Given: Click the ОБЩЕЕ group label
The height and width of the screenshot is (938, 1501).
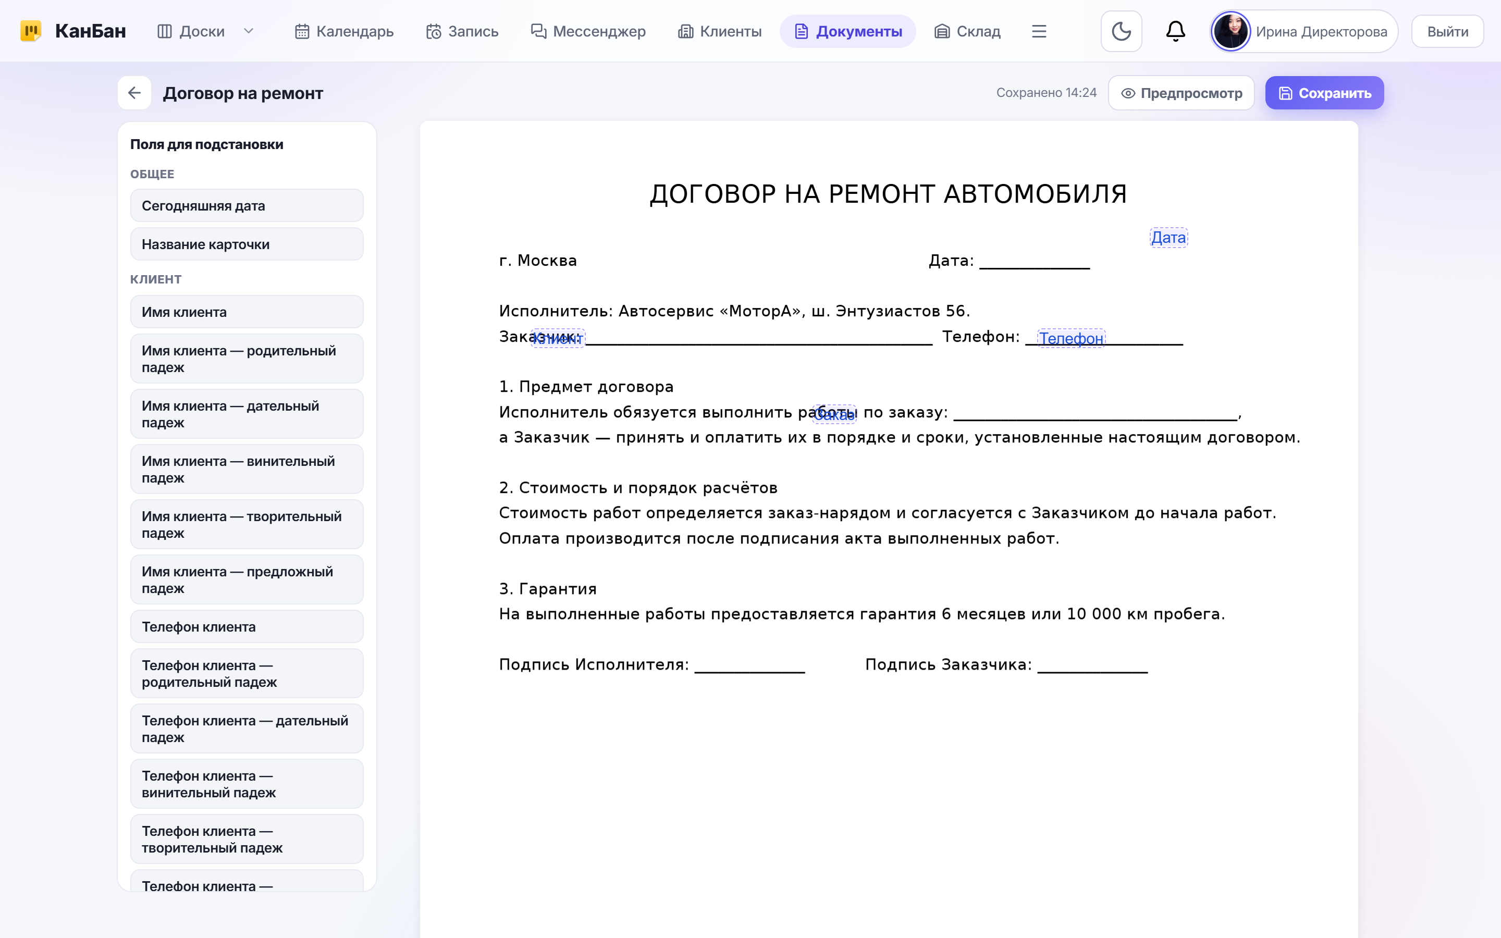Looking at the screenshot, I should click(x=152, y=175).
